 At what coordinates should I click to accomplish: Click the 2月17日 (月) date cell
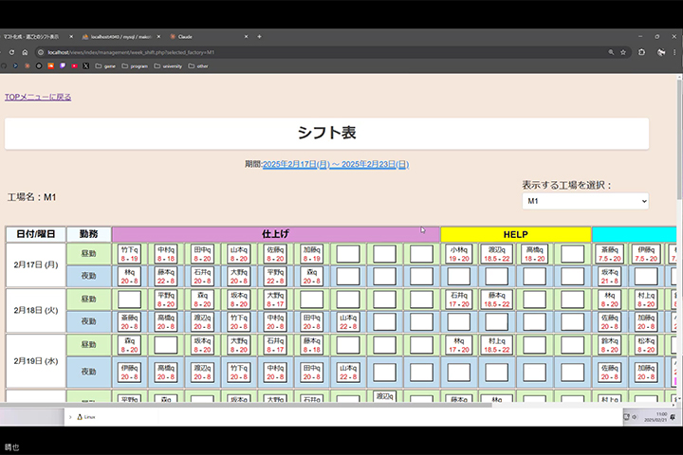(x=36, y=264)
